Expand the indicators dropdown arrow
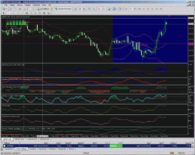The width and height of the screenshot is (195, 155). tap(111, 9)
